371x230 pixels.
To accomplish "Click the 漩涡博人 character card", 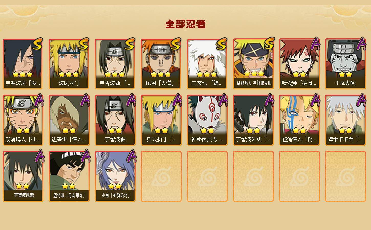I will [x=299, y=120].
